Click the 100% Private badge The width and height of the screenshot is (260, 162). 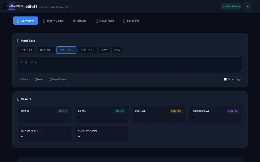(x=231, y=6)
